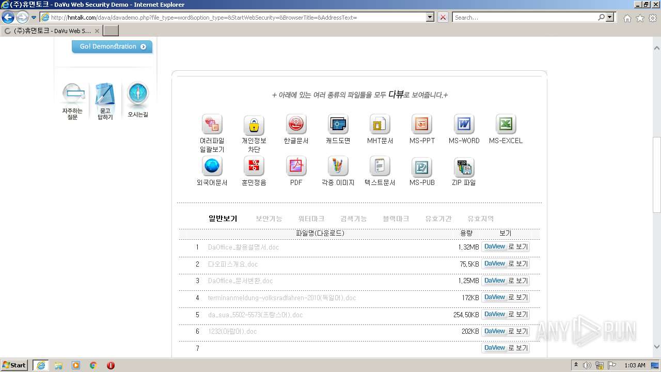Viewport: 661px width, 372px height.
Task: View DaOffice_활용설명서.doc with DaView
Action: [x=506, y=247]
